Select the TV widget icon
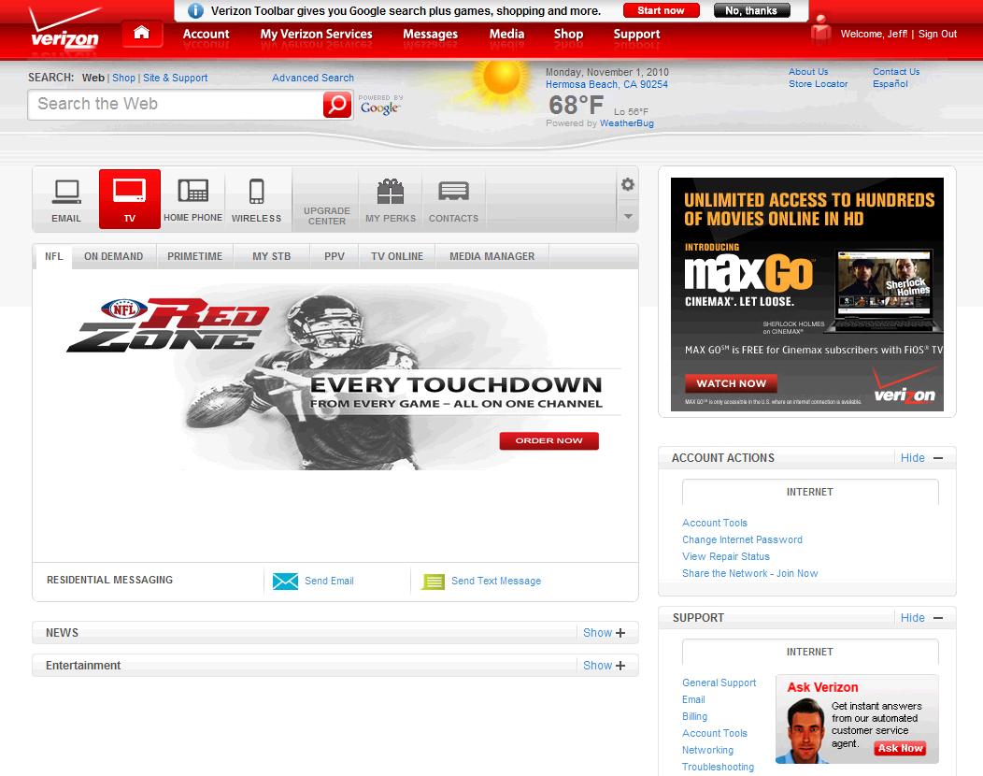Screen dimensions: 983x776 [130, 199]
